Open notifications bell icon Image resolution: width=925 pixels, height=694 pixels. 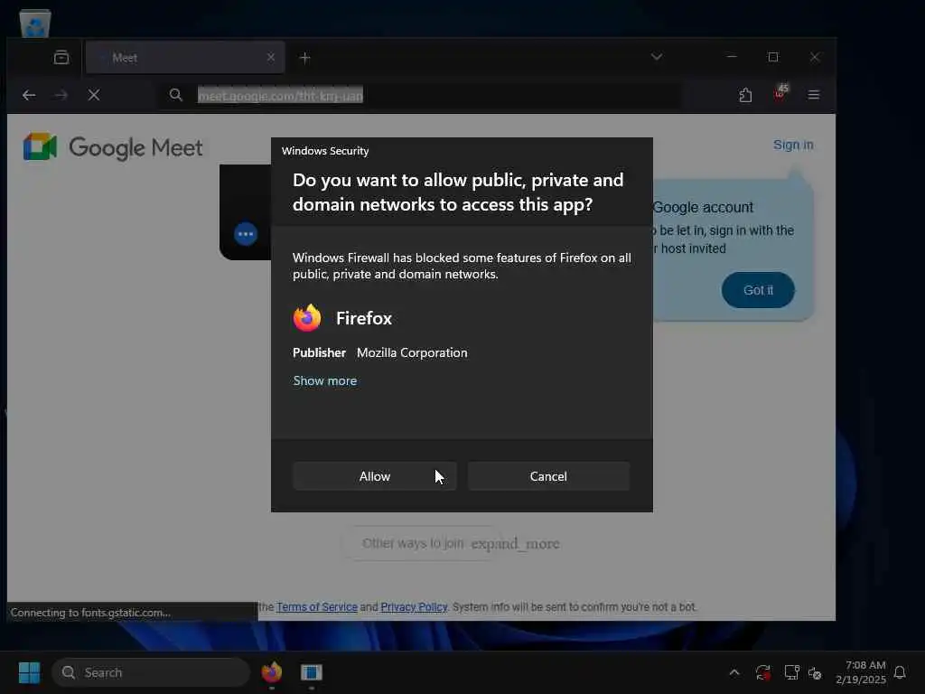[x=901, y=672]
